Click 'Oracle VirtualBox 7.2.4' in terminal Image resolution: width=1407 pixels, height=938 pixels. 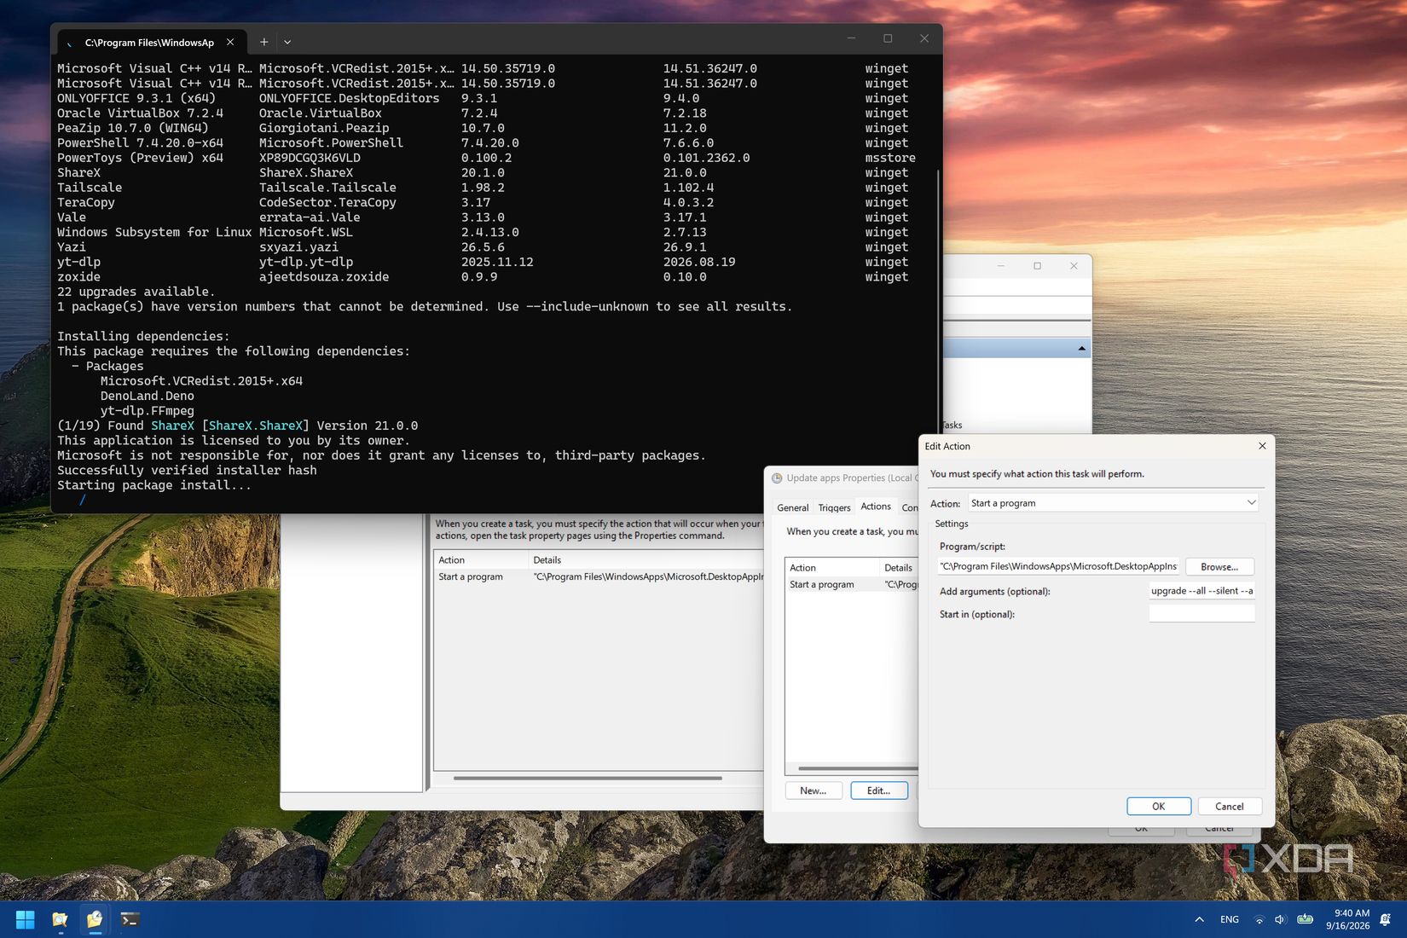pyautogui.click(x=141, y=113)
